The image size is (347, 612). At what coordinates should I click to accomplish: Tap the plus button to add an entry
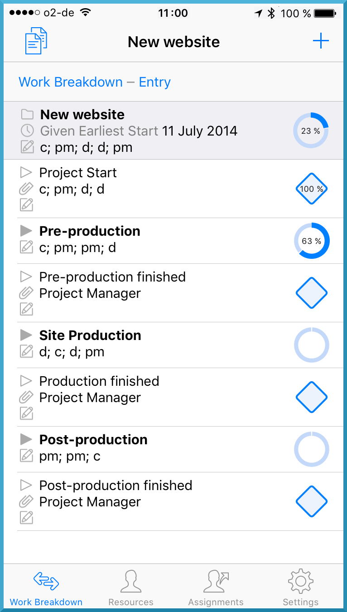coord(321,41)
